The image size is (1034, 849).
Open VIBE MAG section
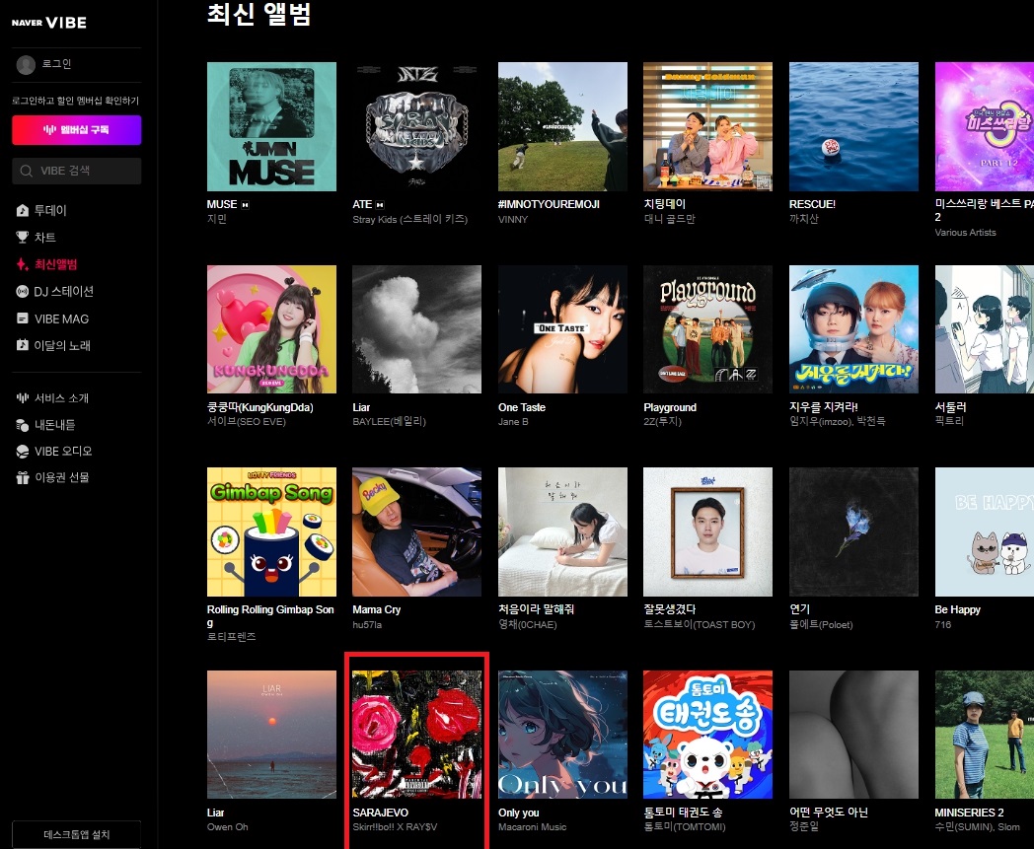[x=61, y=318]
